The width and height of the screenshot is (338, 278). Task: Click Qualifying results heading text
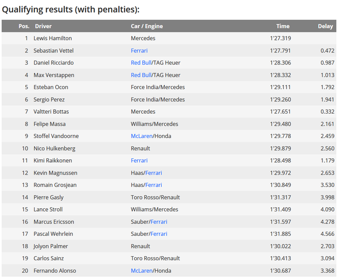[71, 9]
